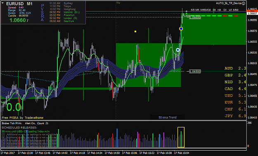Image resolution: width=258 pixels, height=156 pixels.
Task: Click the Swaps -6.50, -0.20 value
Action: click(25, 13)
